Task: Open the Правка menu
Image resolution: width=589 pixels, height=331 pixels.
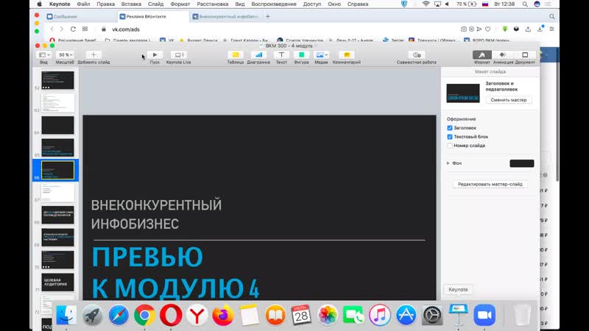Action: pos(105,4)
